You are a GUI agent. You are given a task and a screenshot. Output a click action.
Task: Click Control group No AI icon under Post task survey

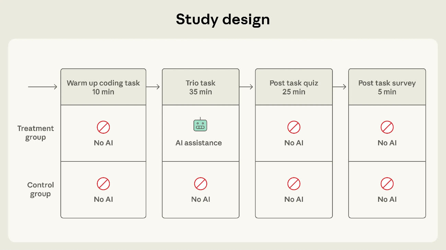(387, 184)
